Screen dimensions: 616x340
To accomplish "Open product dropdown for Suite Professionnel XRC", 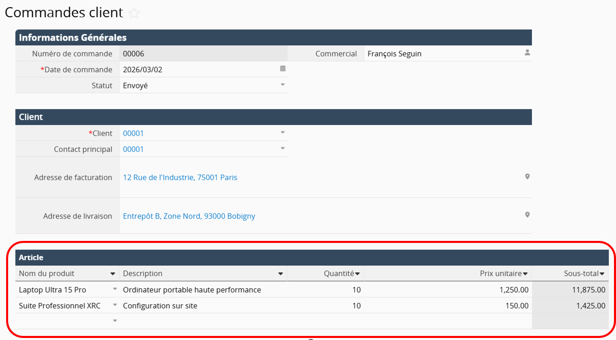I will pos(115,305).
